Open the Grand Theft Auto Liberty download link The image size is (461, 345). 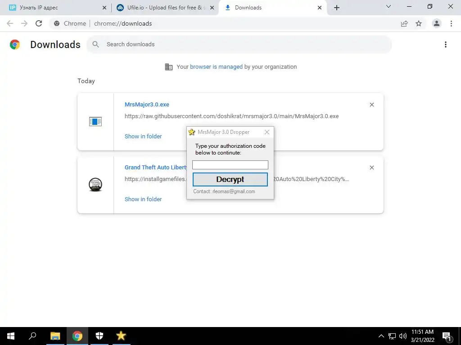[x=156, y=167]
